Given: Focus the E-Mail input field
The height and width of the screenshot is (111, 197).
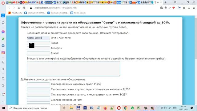Looking at the screenshot, I should coord(38,53).
